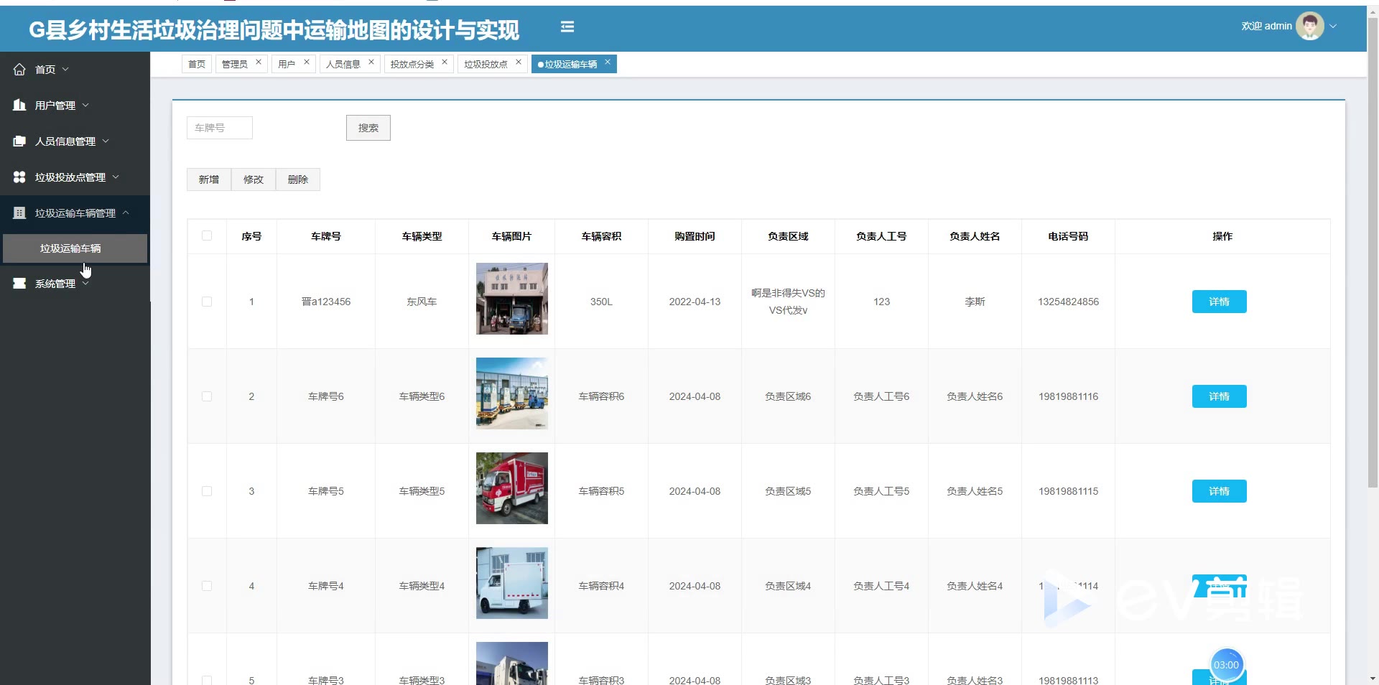
Task: Click the 用户管理 sidebar icon
Action: tap(19, 106)
